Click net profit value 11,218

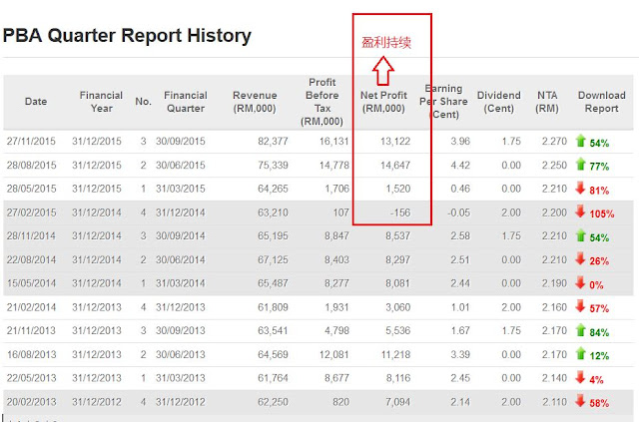point(395,354)
